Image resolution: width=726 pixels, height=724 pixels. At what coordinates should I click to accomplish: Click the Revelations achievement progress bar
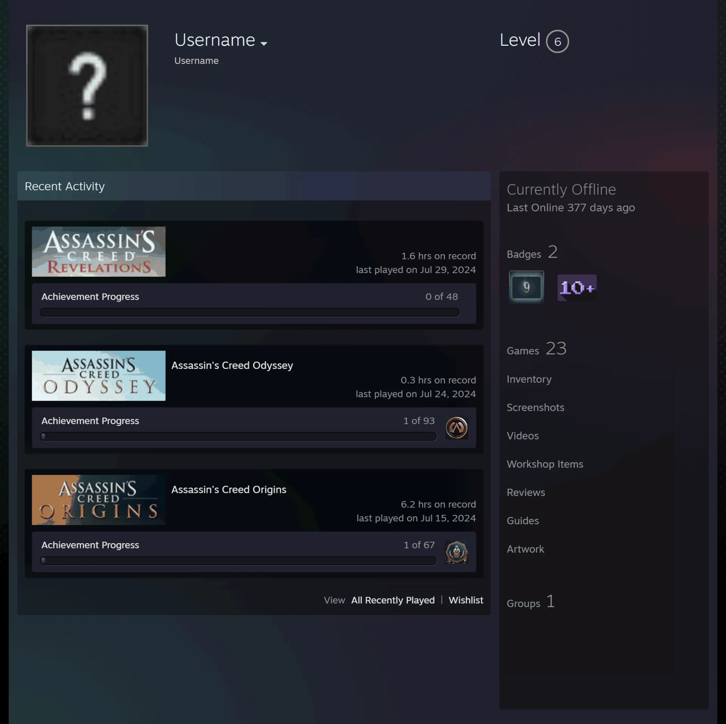pyautogui.click(x=250, y=312)
